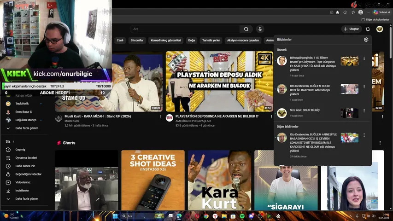Open 3 CREATIVE SHOT IDEAS short

[x=153, y=180]
